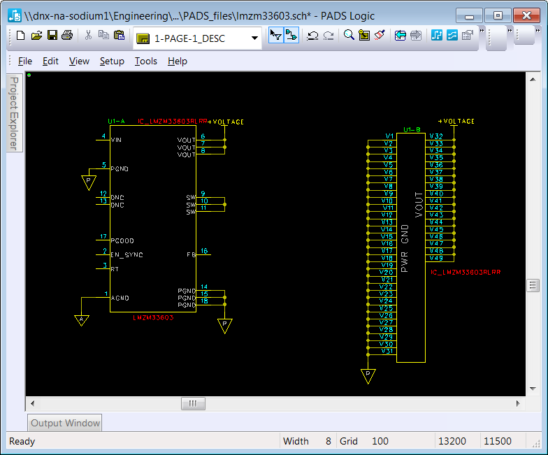Select the AGND pin label
Viewport: 548px width, 455px height.
click(120, 298)
